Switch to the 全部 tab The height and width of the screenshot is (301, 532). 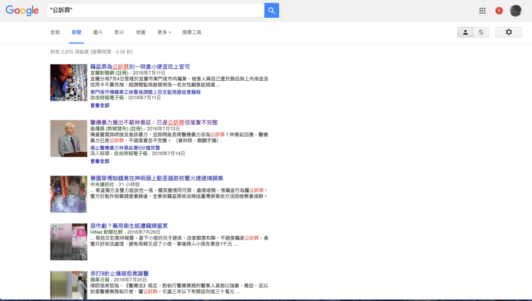point(55,32)
